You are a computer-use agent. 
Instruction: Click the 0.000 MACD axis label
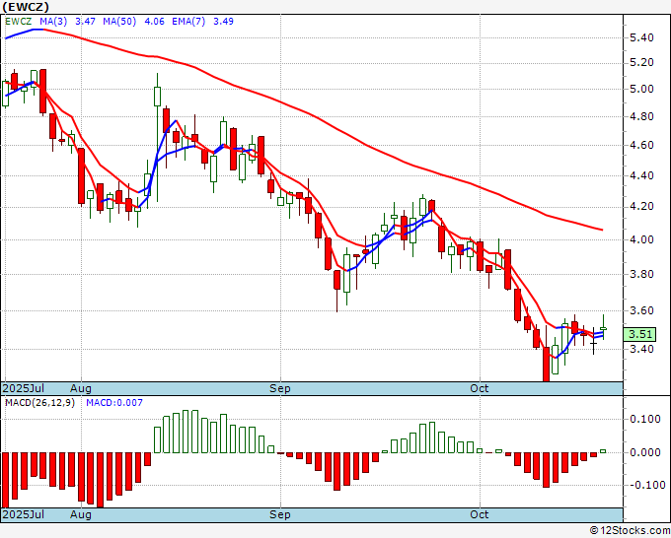pos(645,452)
